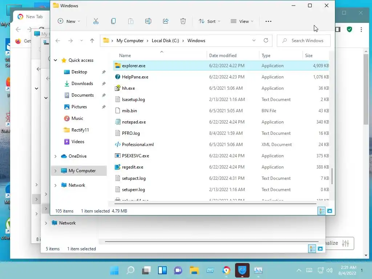372x279 pixels.
Task: Click the file list vertical scrollbar thumb
Action: (x=332, y=176)
